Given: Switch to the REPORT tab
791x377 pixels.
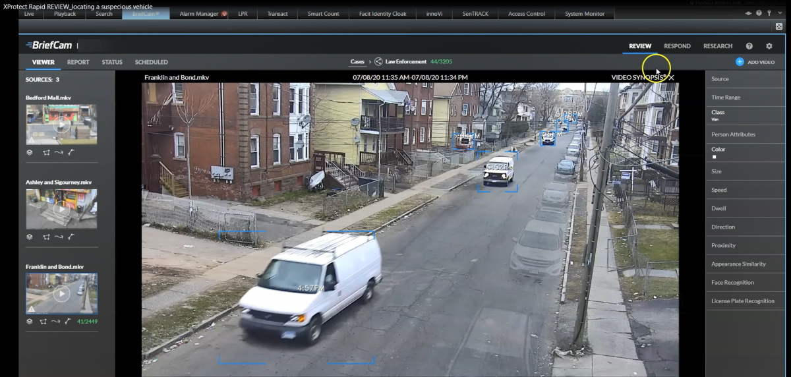Looking at the screenshot, I should point(78,62).
